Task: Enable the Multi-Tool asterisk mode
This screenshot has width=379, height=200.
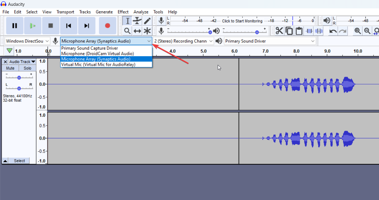Action: 147,31
